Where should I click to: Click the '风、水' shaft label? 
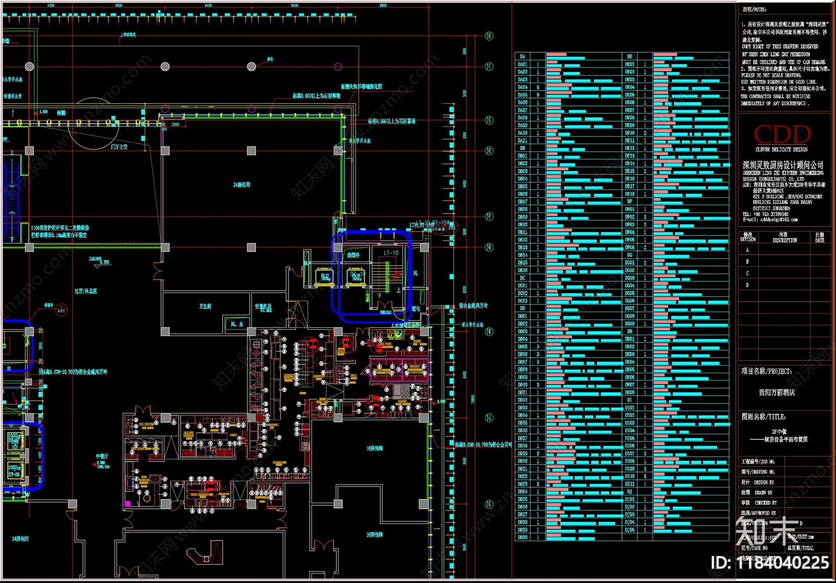pyautogui.click(x=237, y=324)
